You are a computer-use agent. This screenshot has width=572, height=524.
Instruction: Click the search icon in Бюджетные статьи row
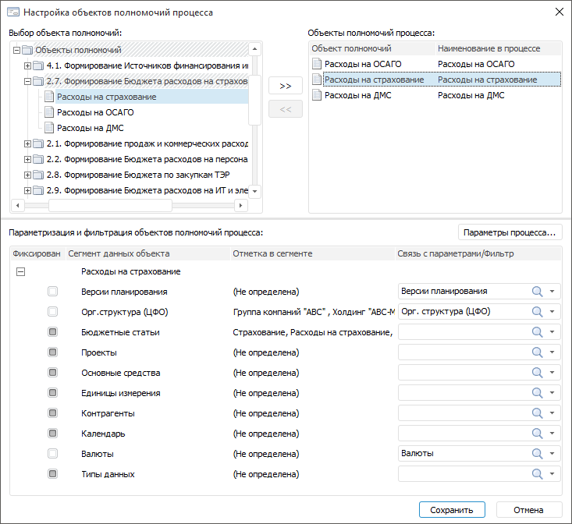(537, 331)
